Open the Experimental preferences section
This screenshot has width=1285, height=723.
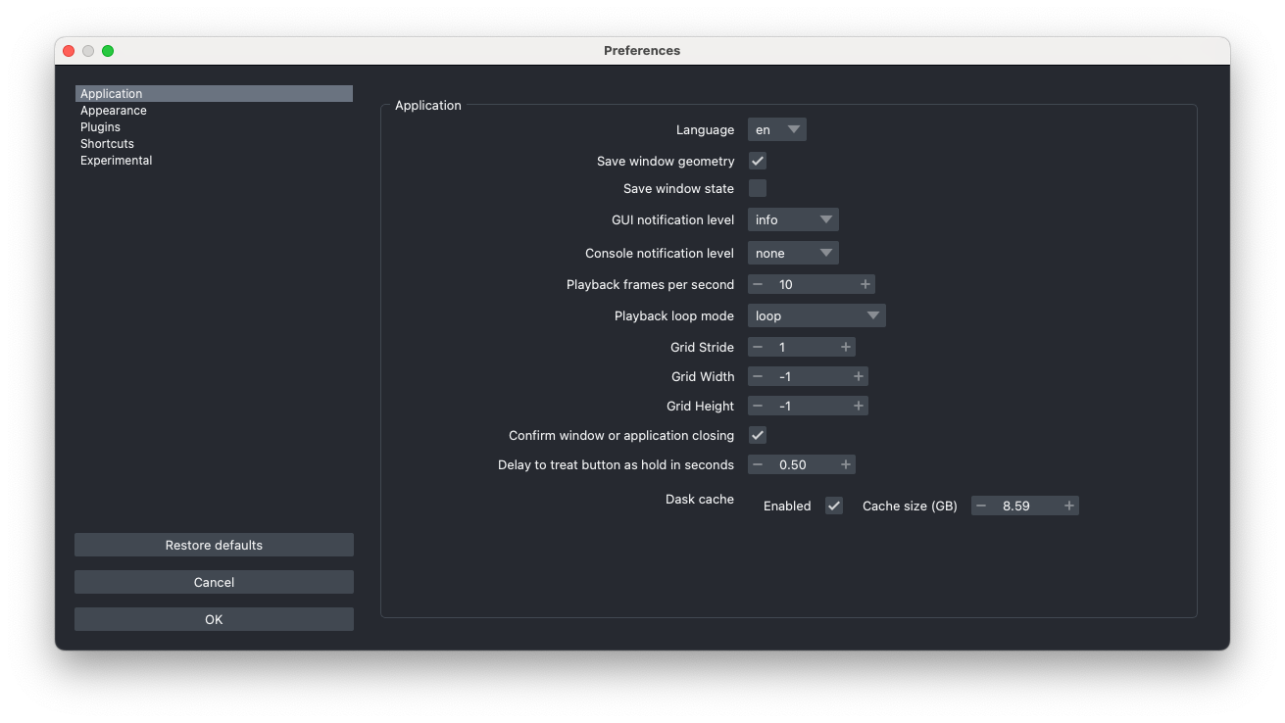click(x=116, y=160)
